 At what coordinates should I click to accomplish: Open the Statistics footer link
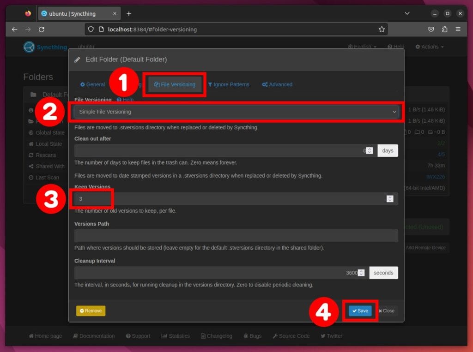click(x=176, y=336)
